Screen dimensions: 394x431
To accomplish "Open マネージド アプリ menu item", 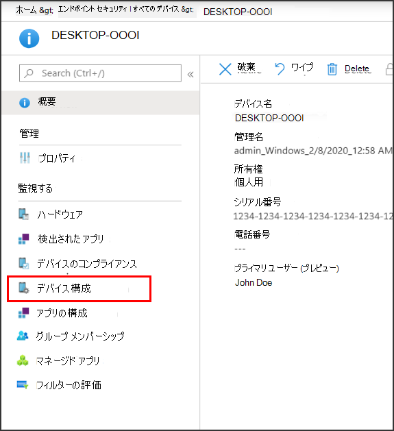I will 68,360.
